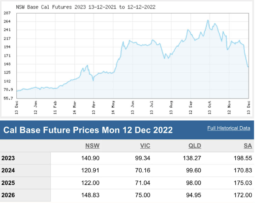This screenshot has height=203, width=255.
Task: Select the QLD column header link
Action: (x=194, y=146)
